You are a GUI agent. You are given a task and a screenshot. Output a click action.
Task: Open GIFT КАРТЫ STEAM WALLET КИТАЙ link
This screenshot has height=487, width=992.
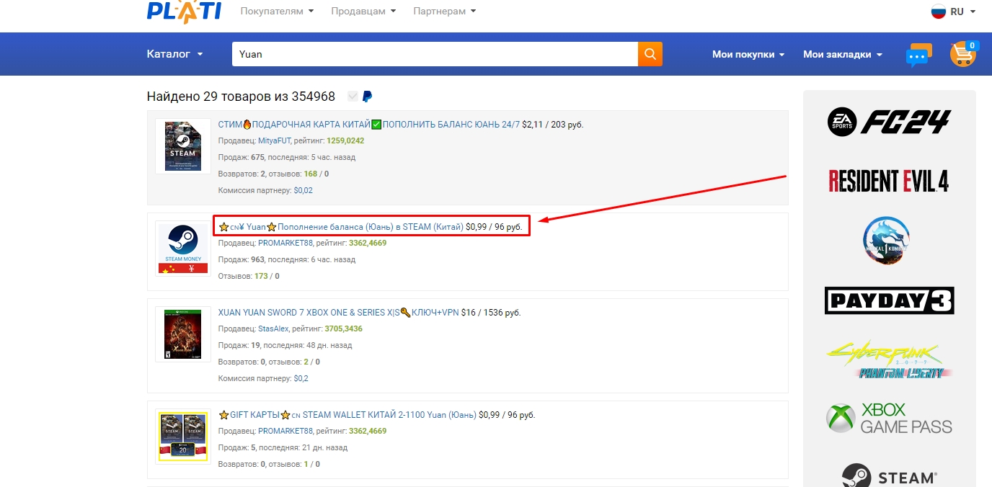[x=347, y=415]
